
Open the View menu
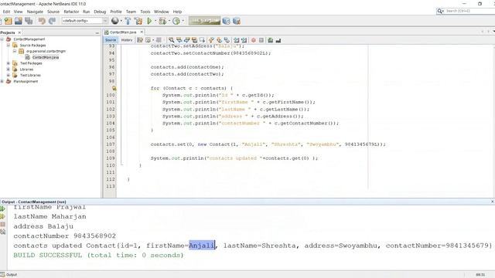[19, 12]
